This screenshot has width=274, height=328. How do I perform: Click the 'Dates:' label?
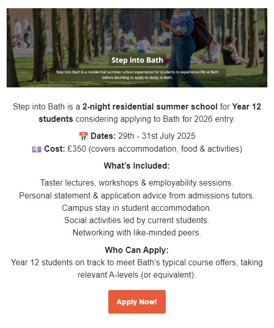(103, 136)
